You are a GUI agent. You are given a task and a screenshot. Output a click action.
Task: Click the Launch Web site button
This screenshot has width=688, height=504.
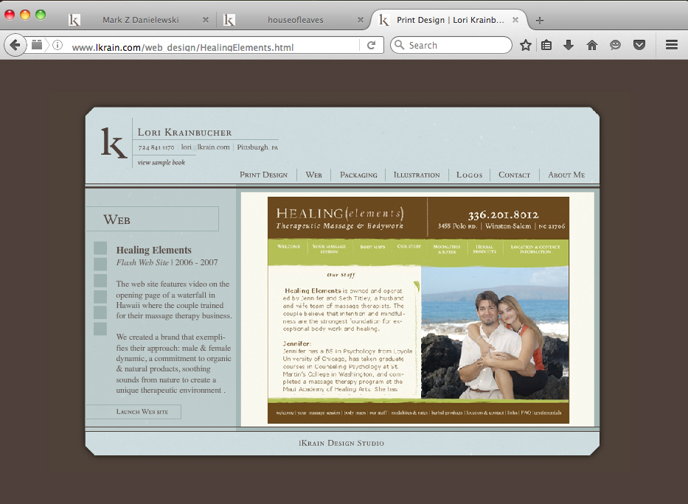tap(142, 412)
